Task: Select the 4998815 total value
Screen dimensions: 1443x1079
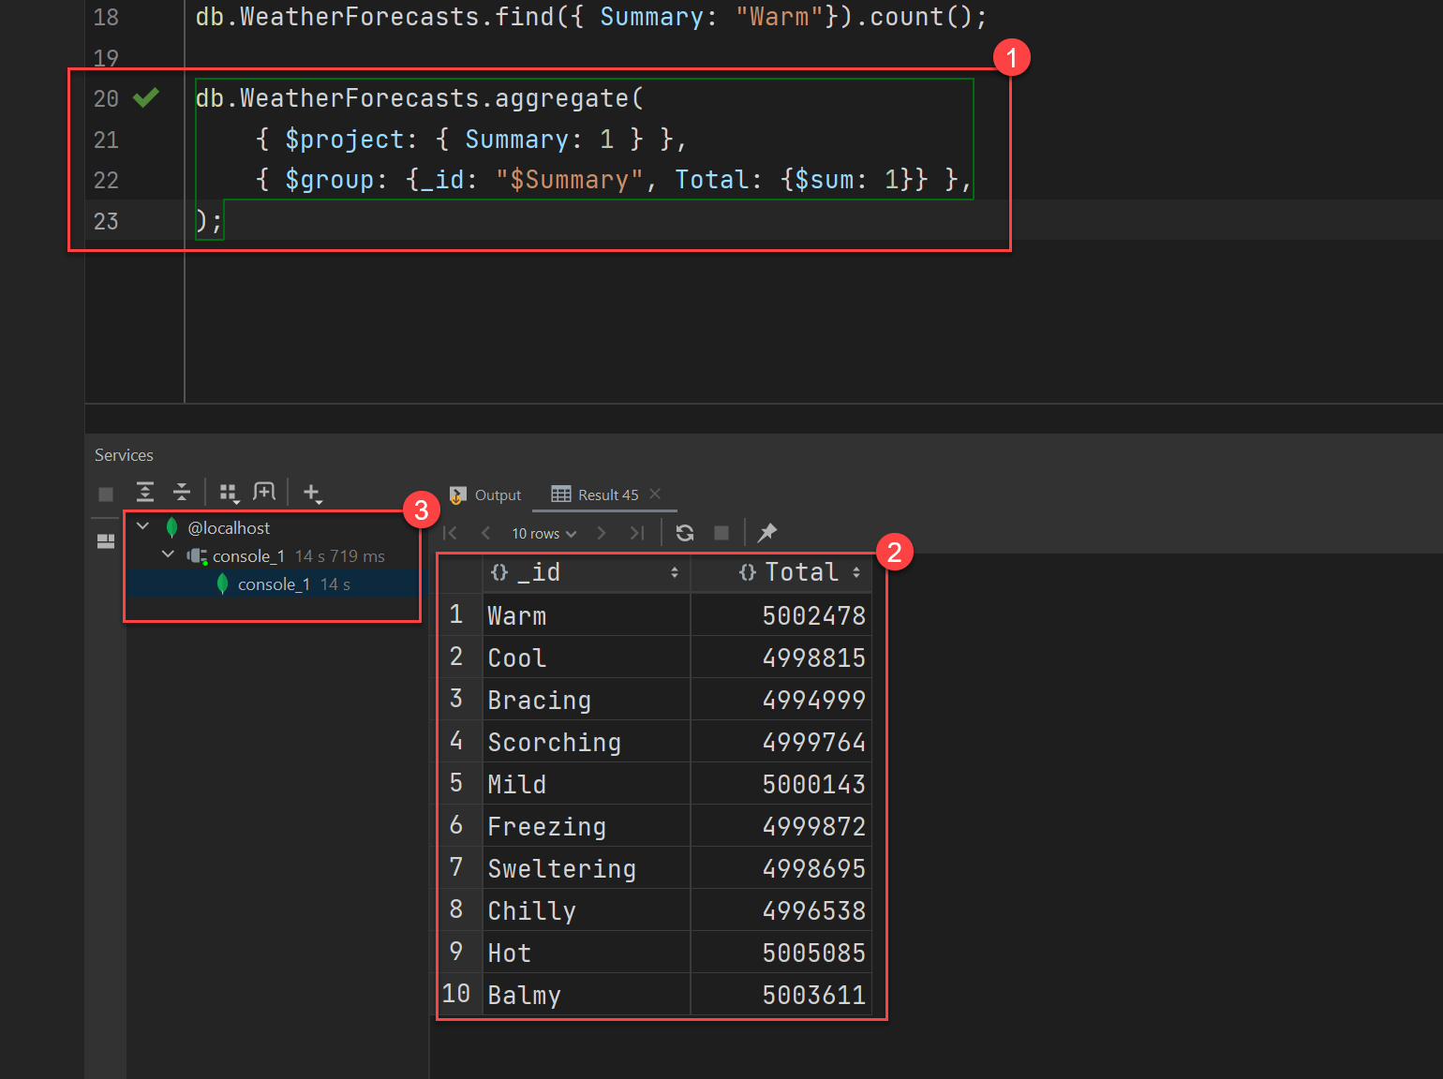Action: coord(781,658)
